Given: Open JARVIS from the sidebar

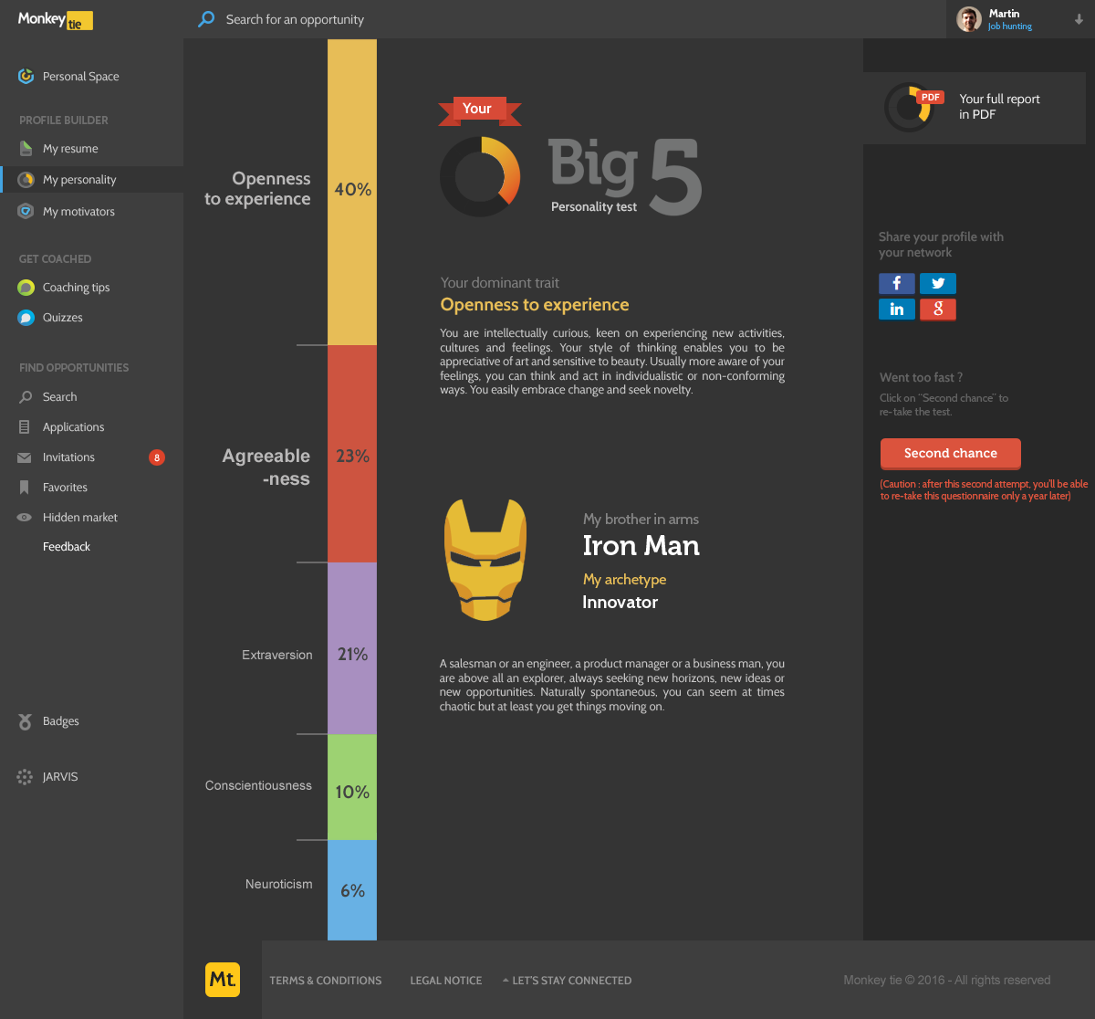Looking at the screenshot, I should (x=60, y=777).
